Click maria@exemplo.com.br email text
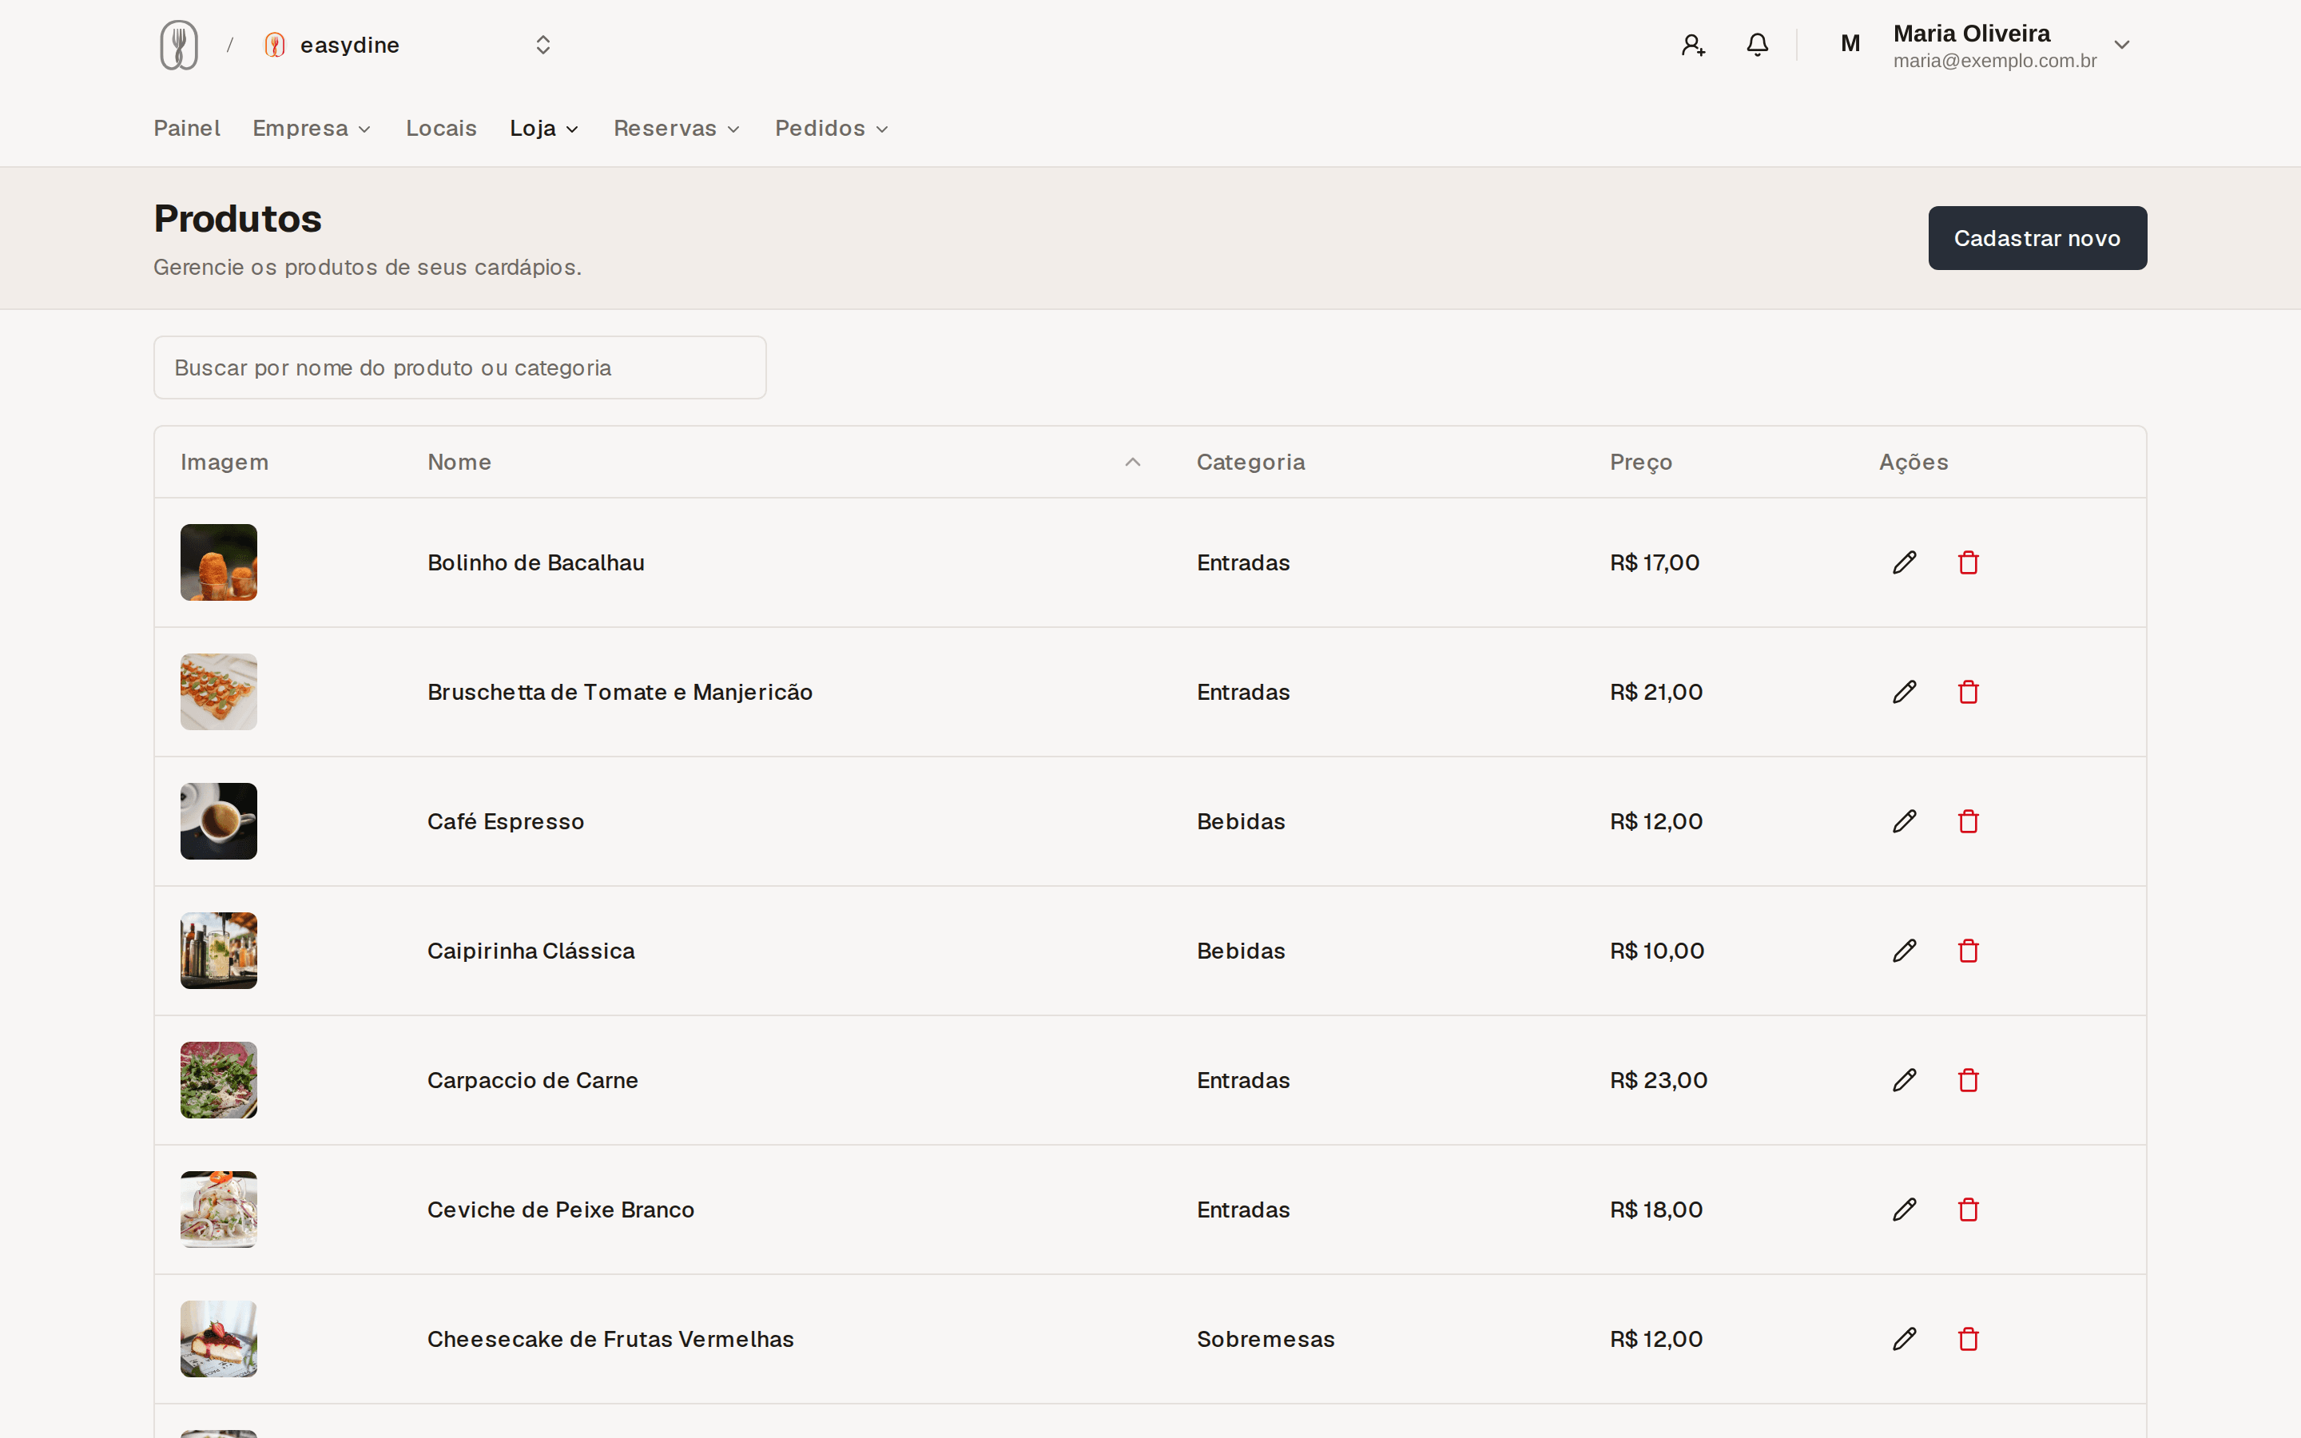The height and width of the screenshot is (1438, 2301). [x=1994, y=61]
